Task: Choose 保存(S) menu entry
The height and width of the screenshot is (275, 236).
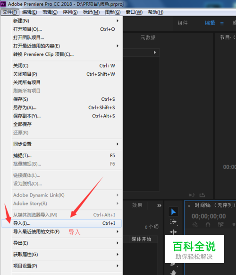Action: 61,99
